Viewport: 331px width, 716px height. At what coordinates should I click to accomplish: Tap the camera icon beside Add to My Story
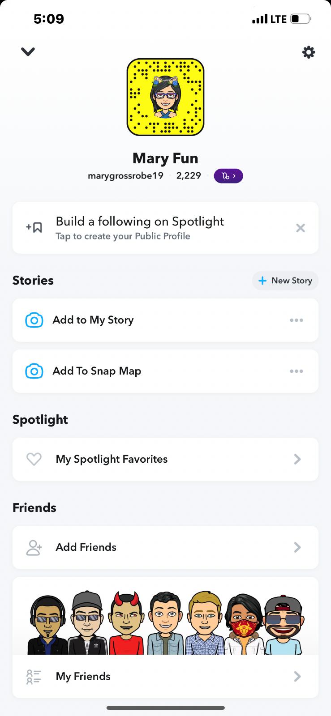34,320
